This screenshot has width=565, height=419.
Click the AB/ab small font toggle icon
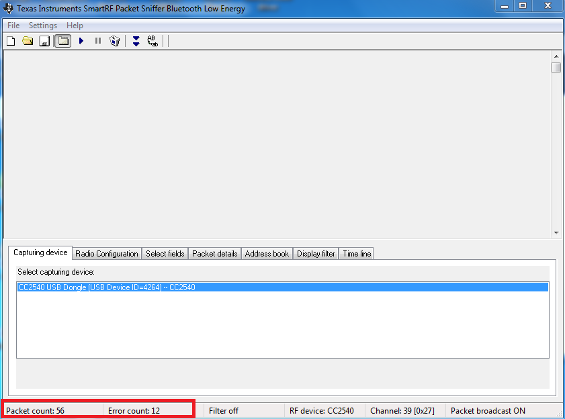coord(153,41)
